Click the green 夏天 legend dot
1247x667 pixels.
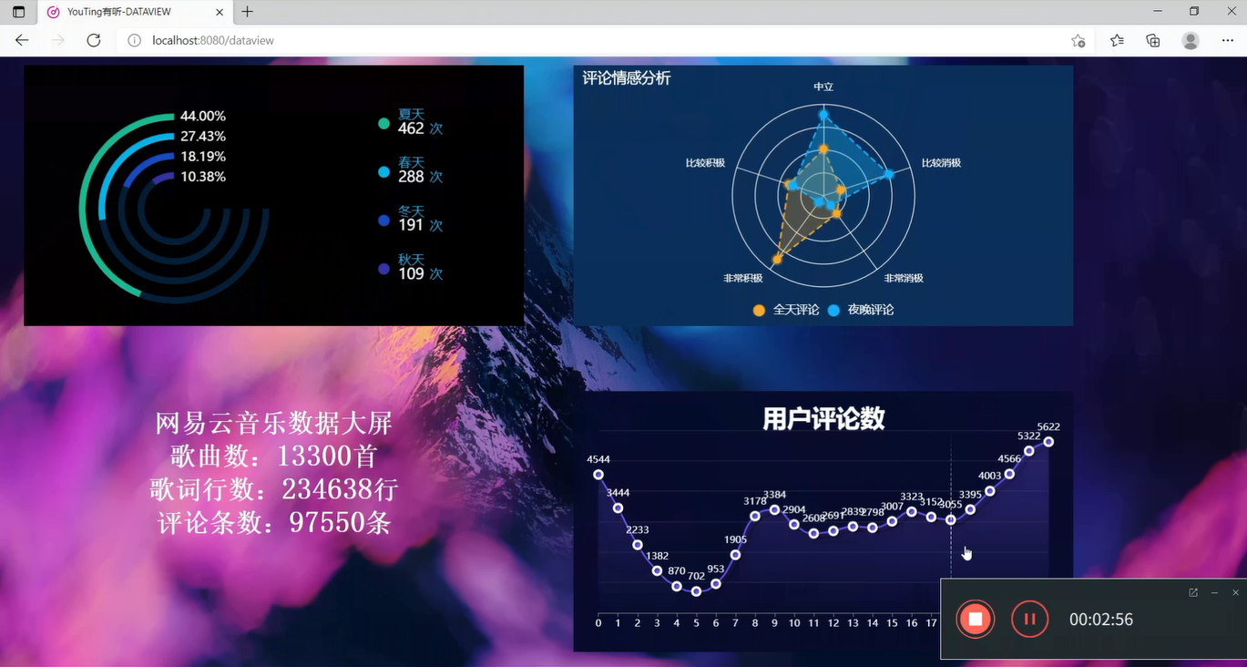pos(383,123)
